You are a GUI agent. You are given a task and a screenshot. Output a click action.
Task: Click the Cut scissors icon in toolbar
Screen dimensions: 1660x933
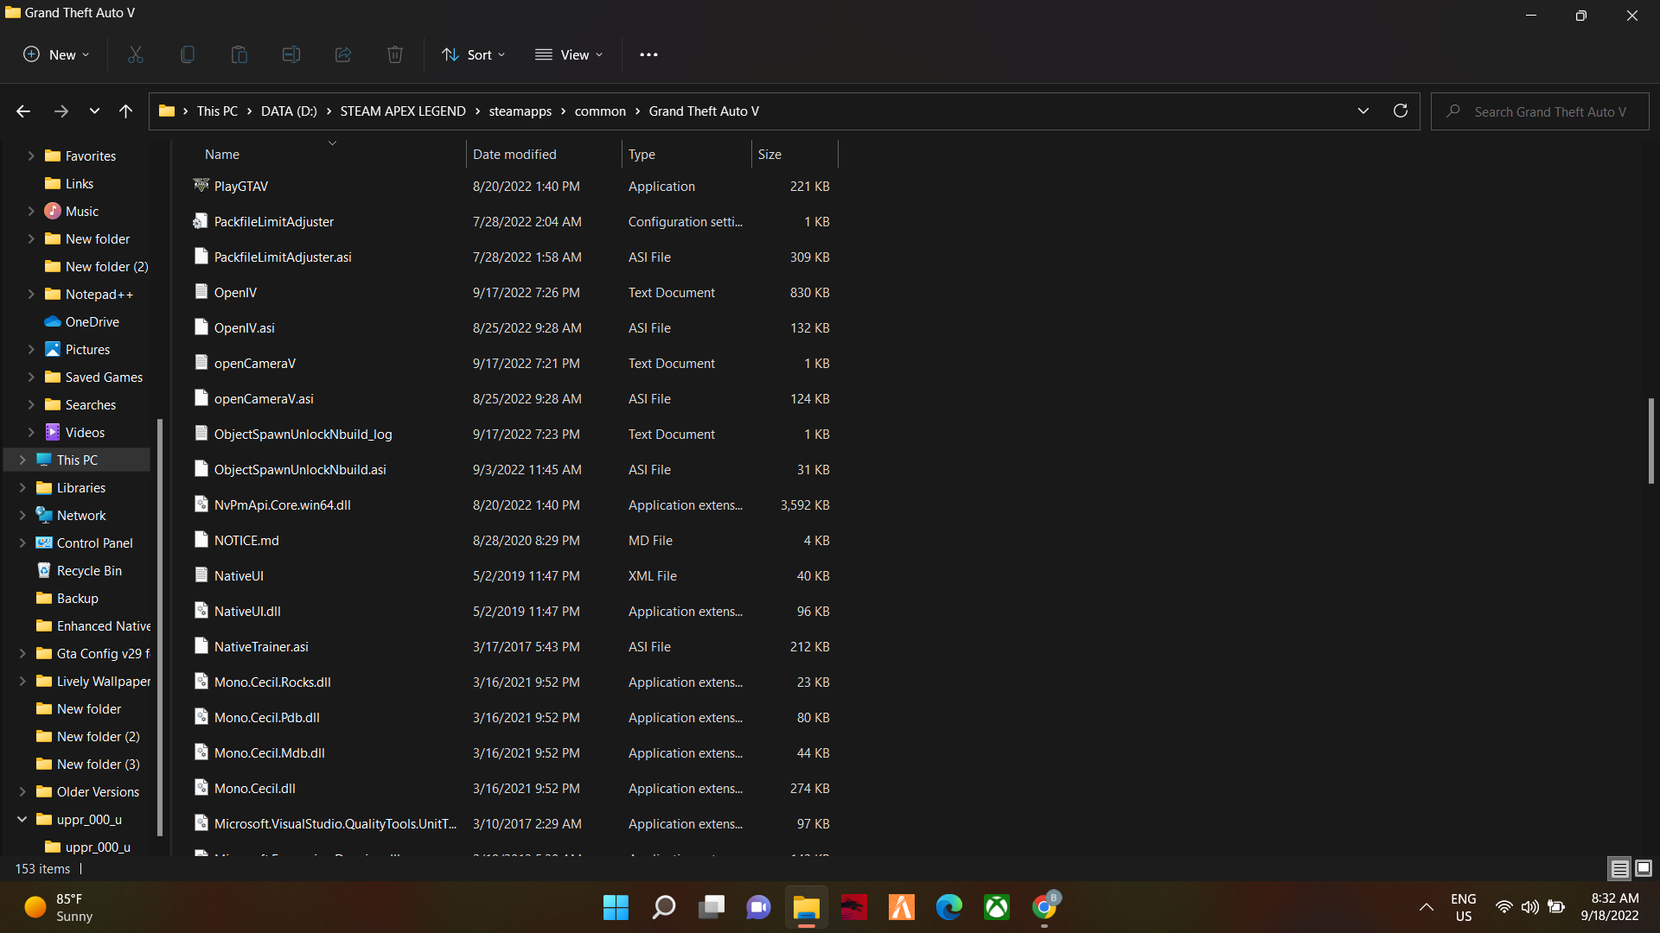pyautogui.click(x=136, y=54)
